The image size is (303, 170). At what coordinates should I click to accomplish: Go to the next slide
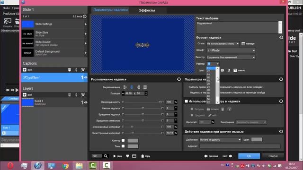227,156
